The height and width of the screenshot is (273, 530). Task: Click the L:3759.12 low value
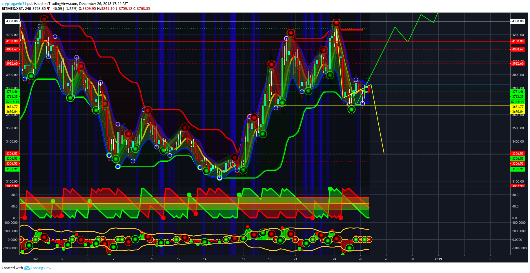(124, 8)
